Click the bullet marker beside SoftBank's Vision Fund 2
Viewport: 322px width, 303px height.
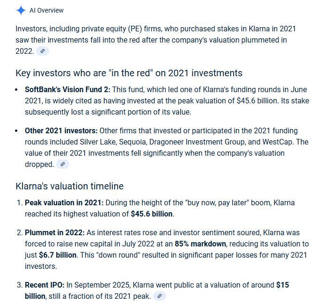click(16, 90)
